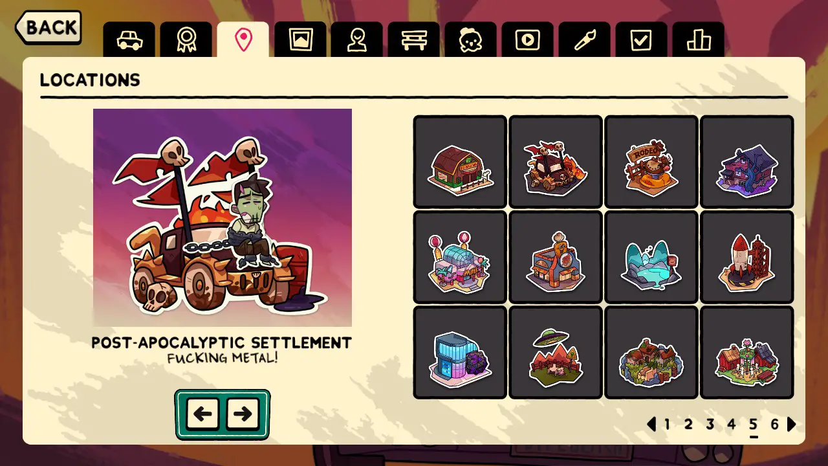Open the car tab
Screen dimensions: 828x466
tap(129, 40)
